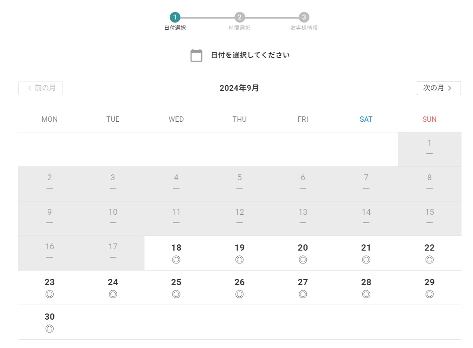Click the calendar icon beside 日付を選択してください
This screenshot has width=473, height=348.
pos(196,55)
